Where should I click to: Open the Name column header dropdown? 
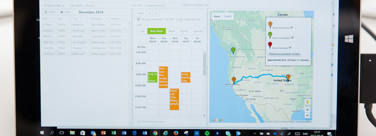click(x=54, y=18)
